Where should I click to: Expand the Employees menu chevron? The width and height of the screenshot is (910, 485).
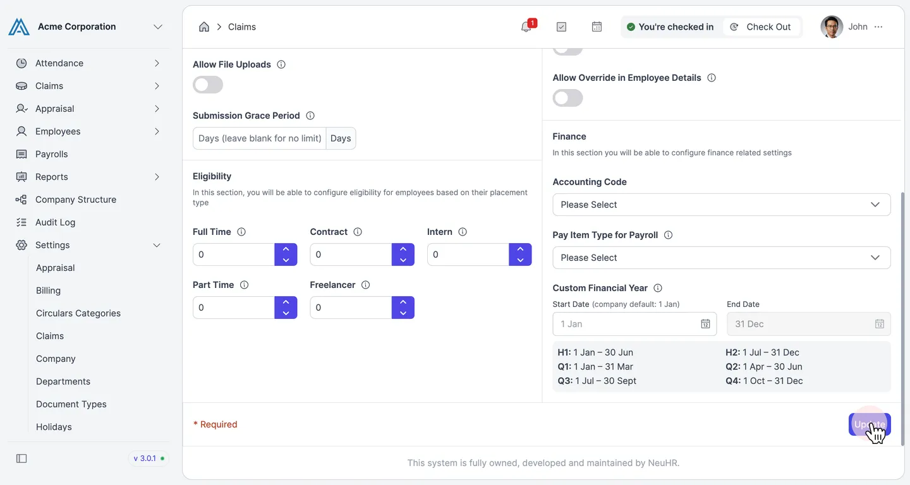point(157,131)
